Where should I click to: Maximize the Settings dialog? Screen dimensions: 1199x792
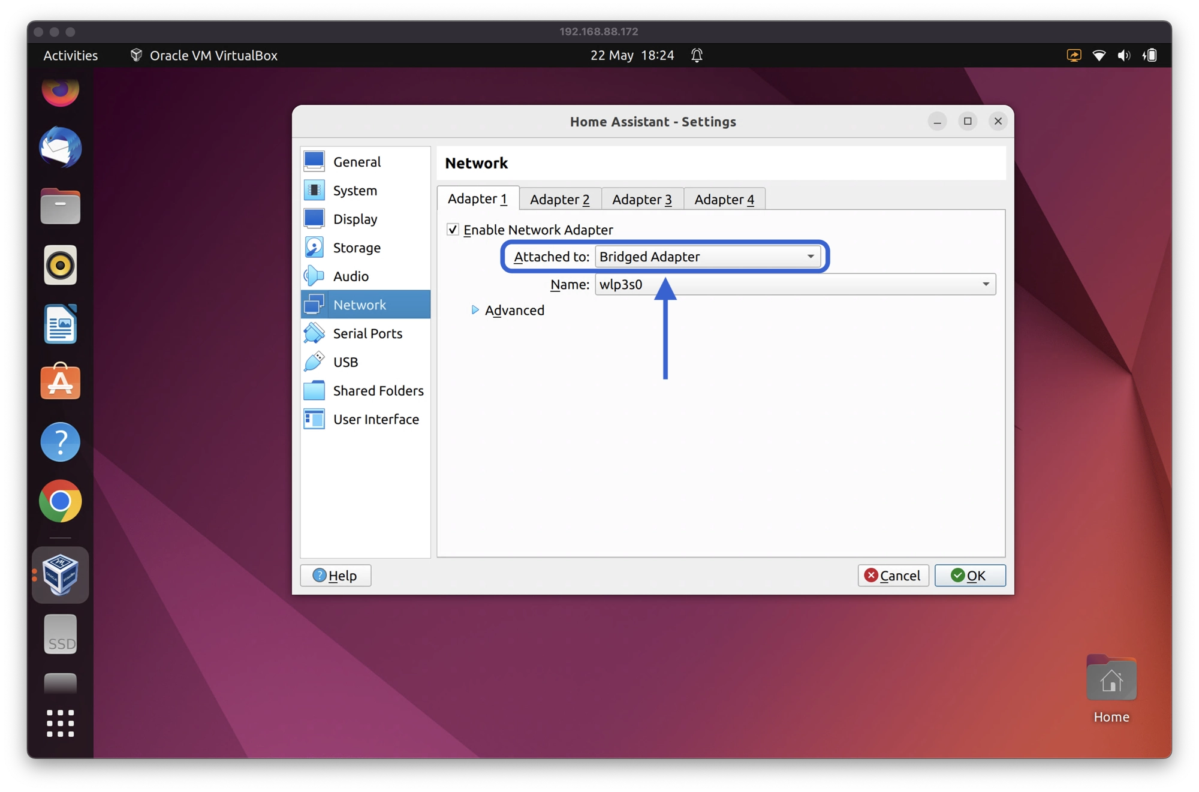coord(968,122)
